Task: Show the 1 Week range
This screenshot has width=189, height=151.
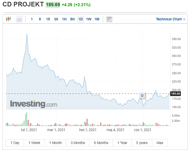Action: tap(34, 143)
